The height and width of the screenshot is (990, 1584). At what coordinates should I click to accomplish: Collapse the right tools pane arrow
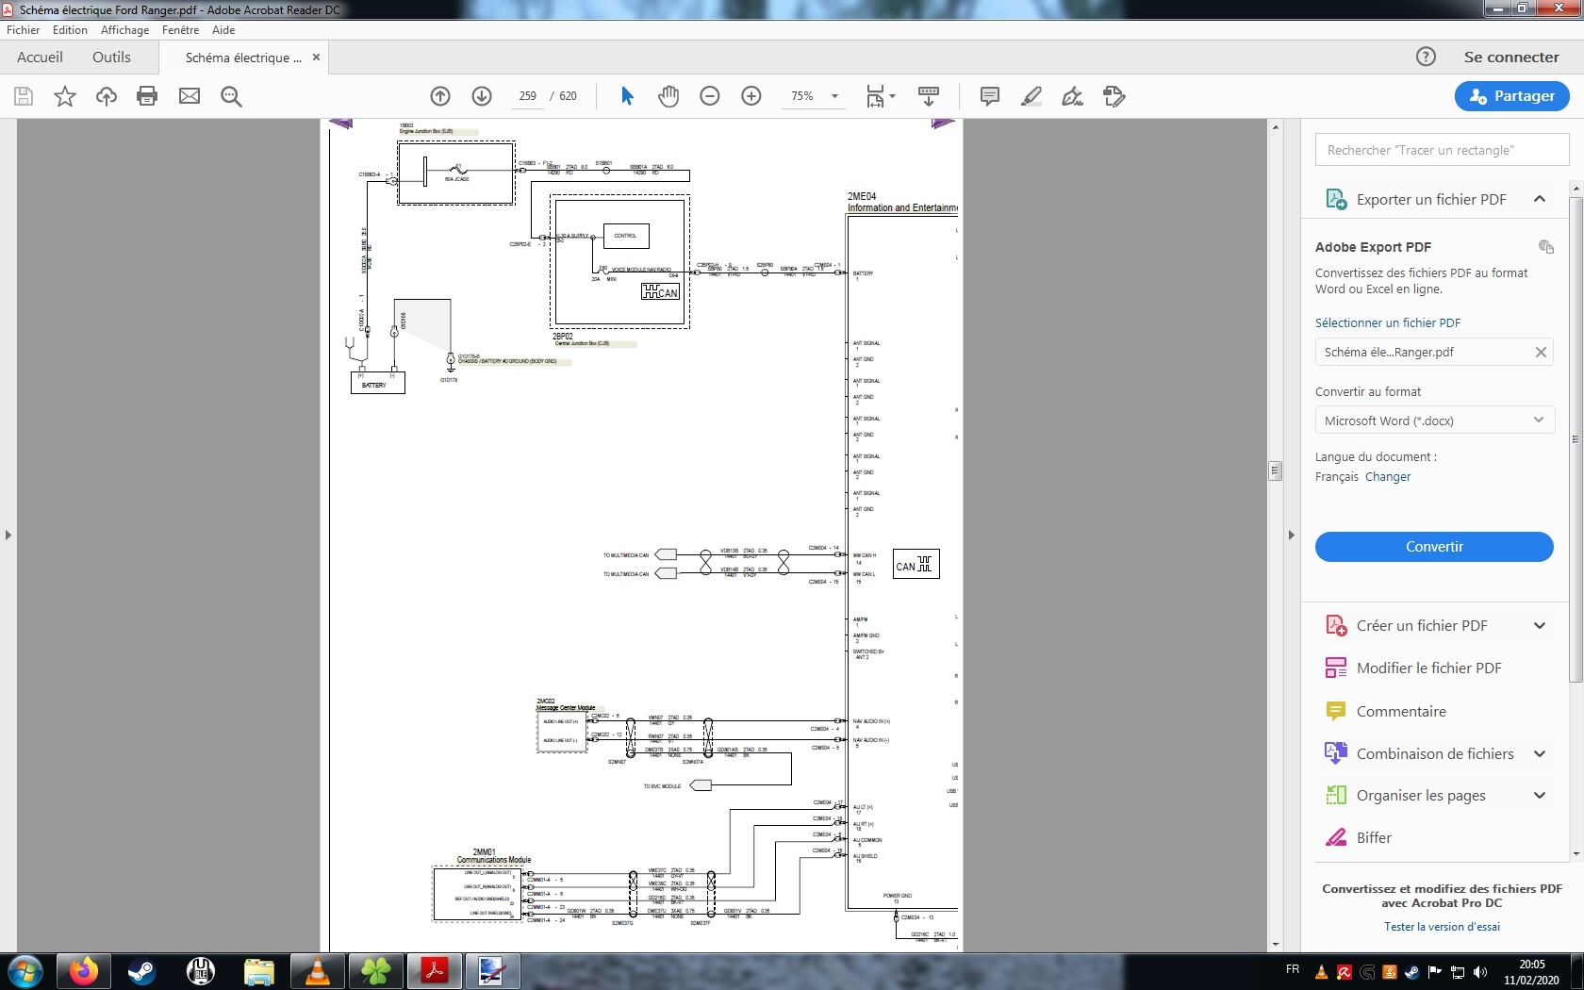[1292, 535]
